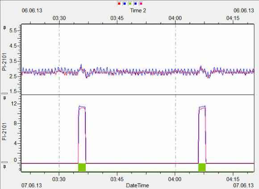Click the 4.5 value on the PI-2101 scale
Image resolution: width=259 pixels, height=189 pixels.
13,46
